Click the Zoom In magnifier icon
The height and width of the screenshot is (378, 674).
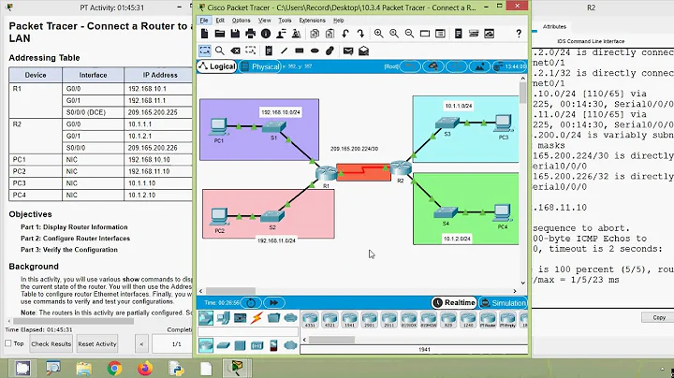coord(379,34)
